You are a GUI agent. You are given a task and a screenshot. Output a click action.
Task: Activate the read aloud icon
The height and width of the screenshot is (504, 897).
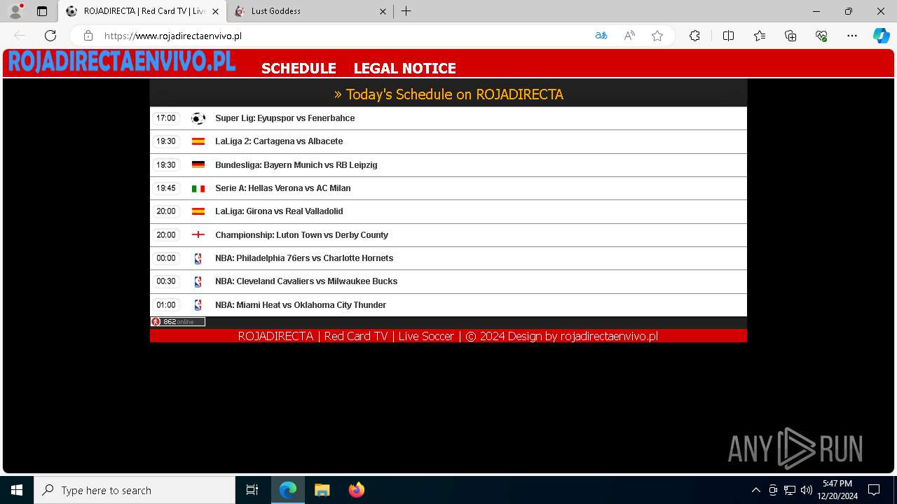click(x=629, y=36)
